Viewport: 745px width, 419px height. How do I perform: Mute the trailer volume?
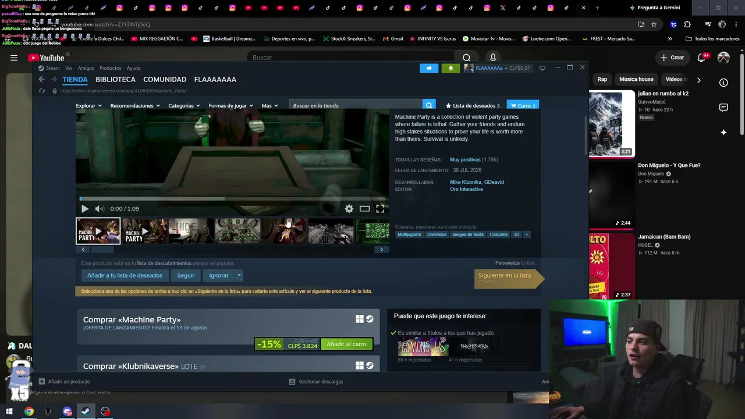click(x=100, y=208)
